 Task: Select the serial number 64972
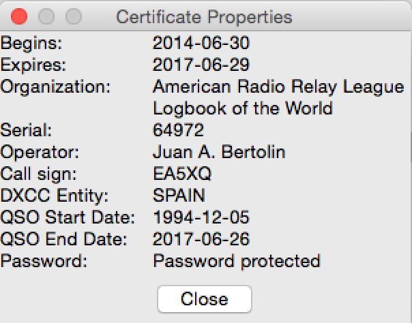179,130
